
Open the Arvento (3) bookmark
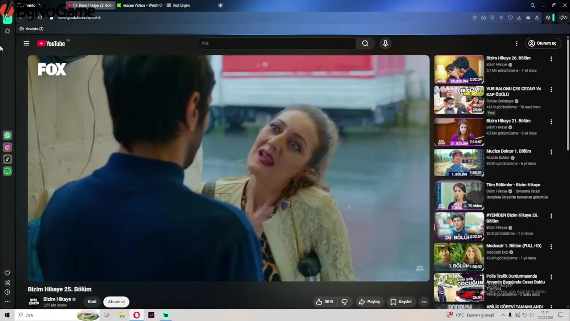click(x=32, y=29)
